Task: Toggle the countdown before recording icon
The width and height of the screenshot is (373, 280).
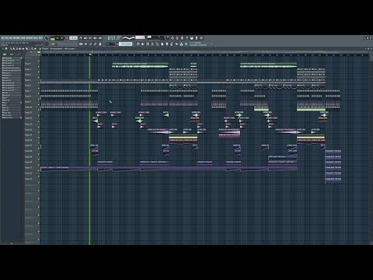Action: [90, 38]
